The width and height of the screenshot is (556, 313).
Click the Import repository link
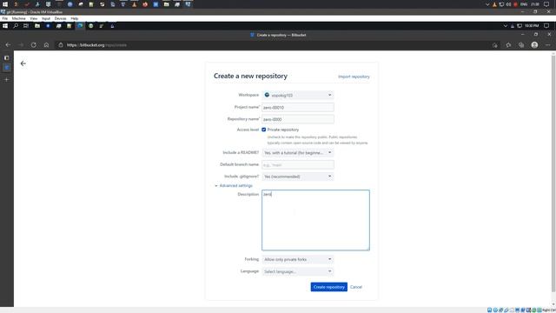[354, 77]
